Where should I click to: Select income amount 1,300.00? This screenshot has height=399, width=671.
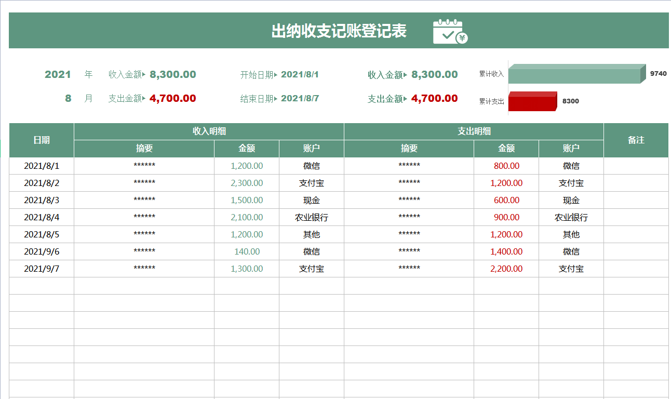click(x=247, y=269)
